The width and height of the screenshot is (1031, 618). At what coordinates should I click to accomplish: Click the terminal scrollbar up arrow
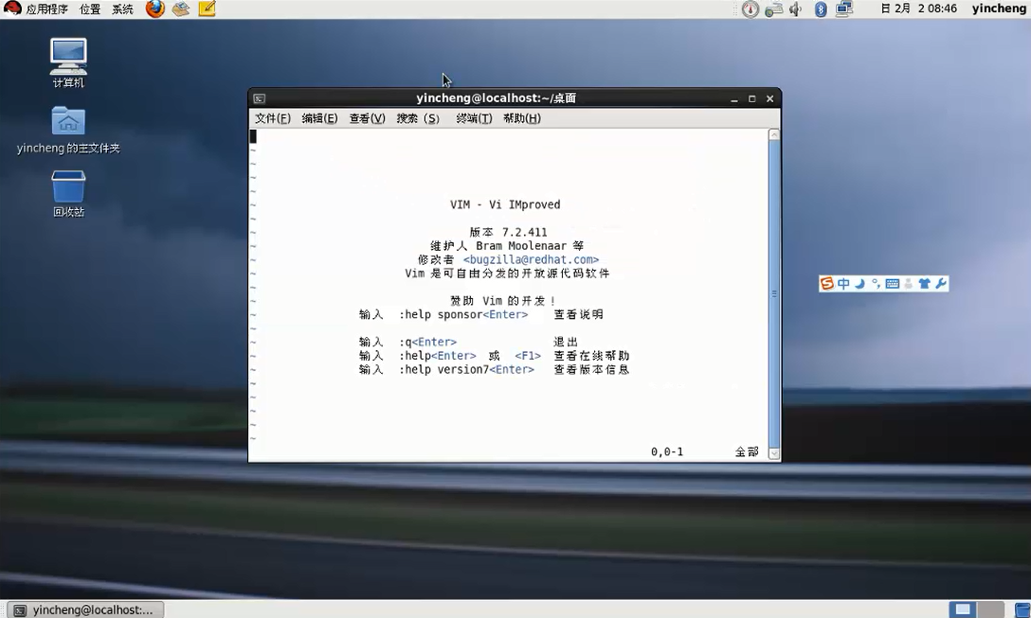point(774,134)
